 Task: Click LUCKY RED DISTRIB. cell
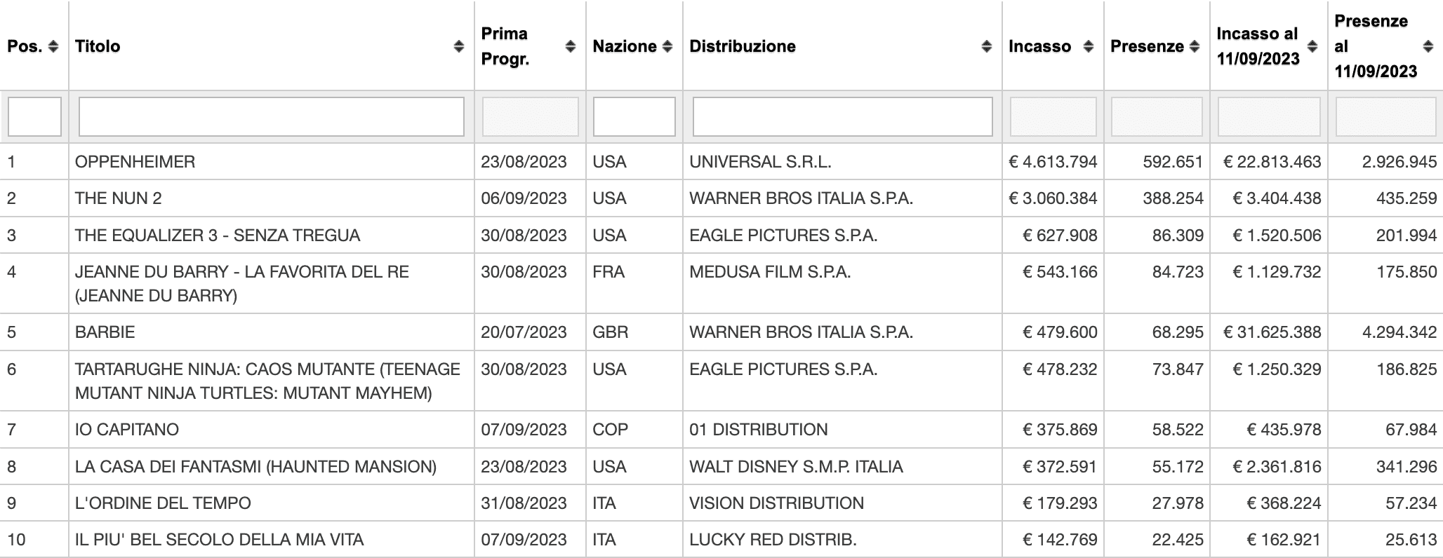pos(773,540)
